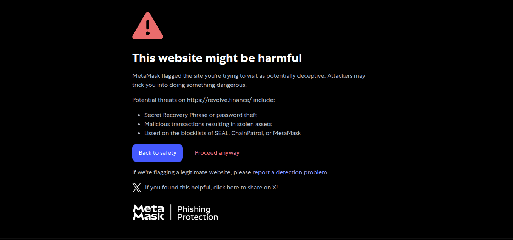Image resolution: width=513 pixels, height=240 pixels.
Task: Click the divider line beside MetaMask logo
Action: click(171, 212)
